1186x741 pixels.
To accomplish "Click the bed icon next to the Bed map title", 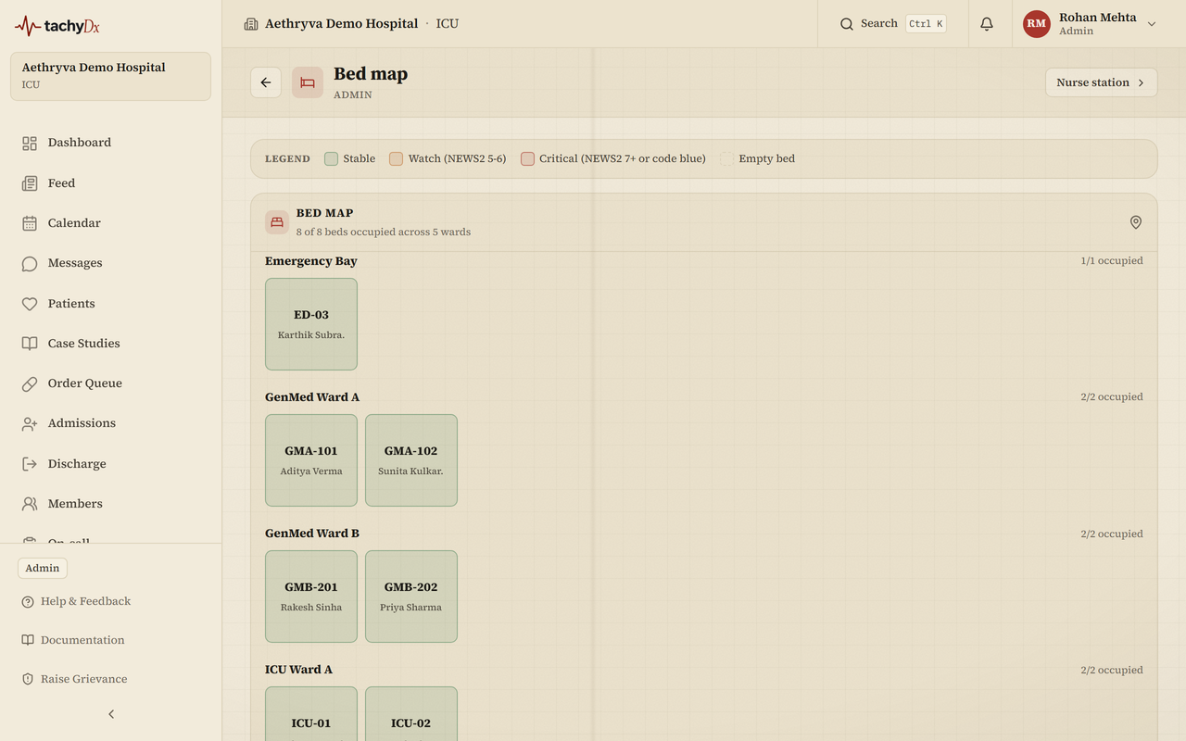I will point(308,82).
